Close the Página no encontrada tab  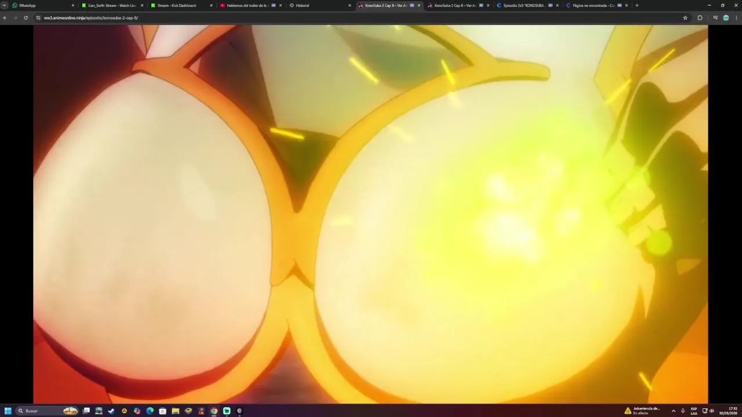pos(627,5)
